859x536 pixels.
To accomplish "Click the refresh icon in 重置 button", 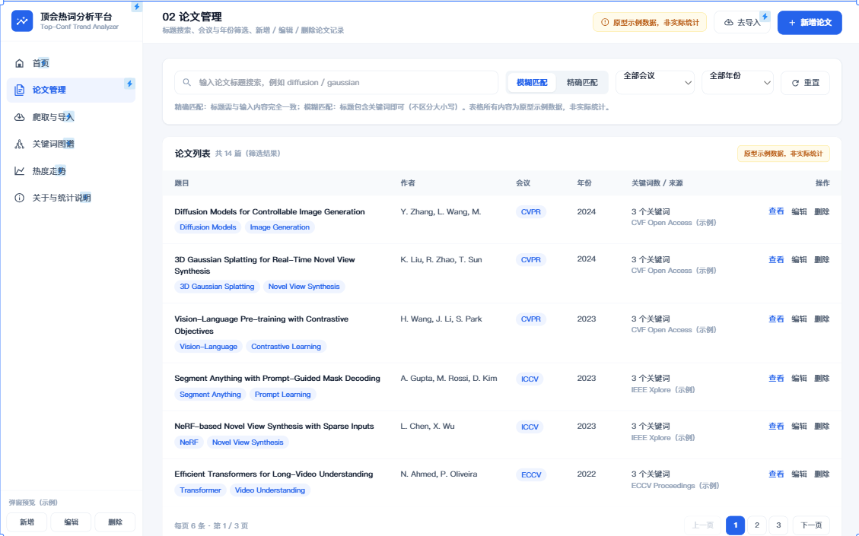I will (x=795, y=83).
